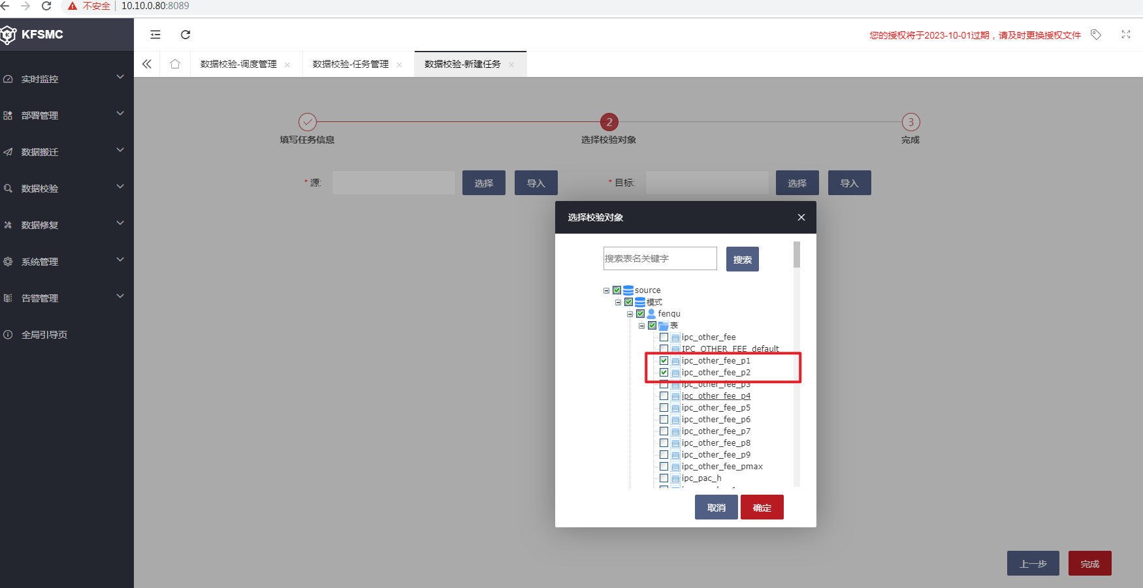
Task: Toggle fullscreen using the expand icon
Action: pos(1126,35)
